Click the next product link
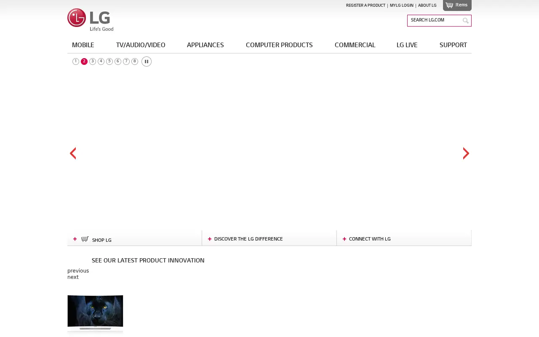The image size is (539, 337). (x=73, y=277)
